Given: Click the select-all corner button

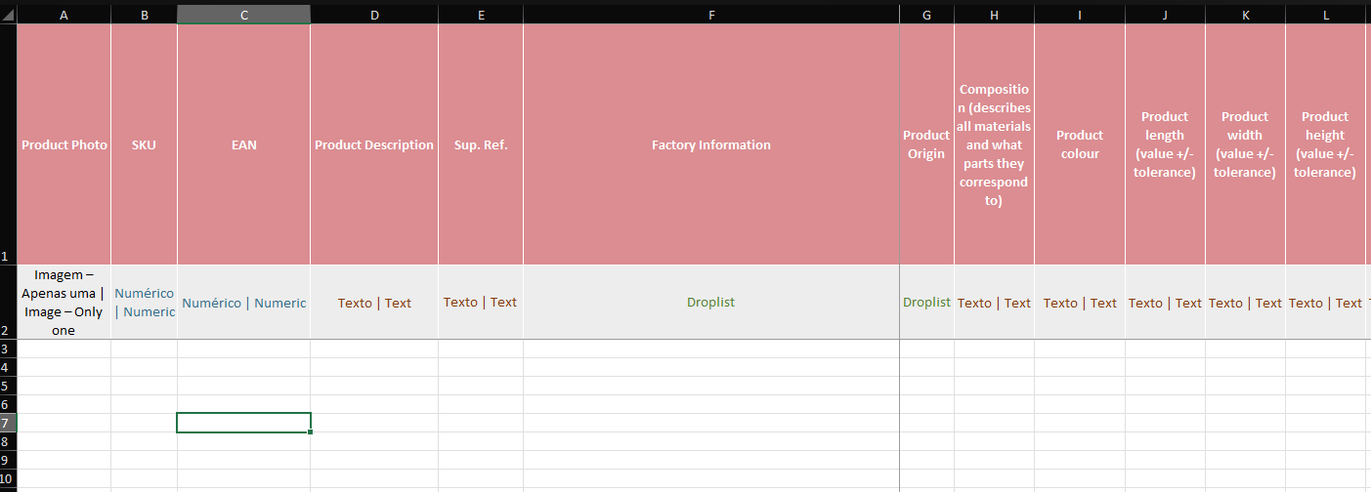Looking at the screenshot, I should click(8, 15).
